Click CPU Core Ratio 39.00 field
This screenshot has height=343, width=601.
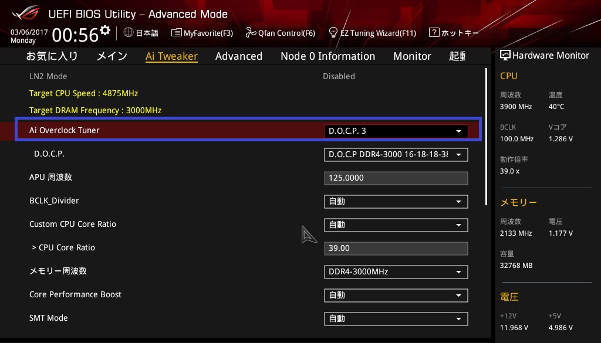(396, 249)
